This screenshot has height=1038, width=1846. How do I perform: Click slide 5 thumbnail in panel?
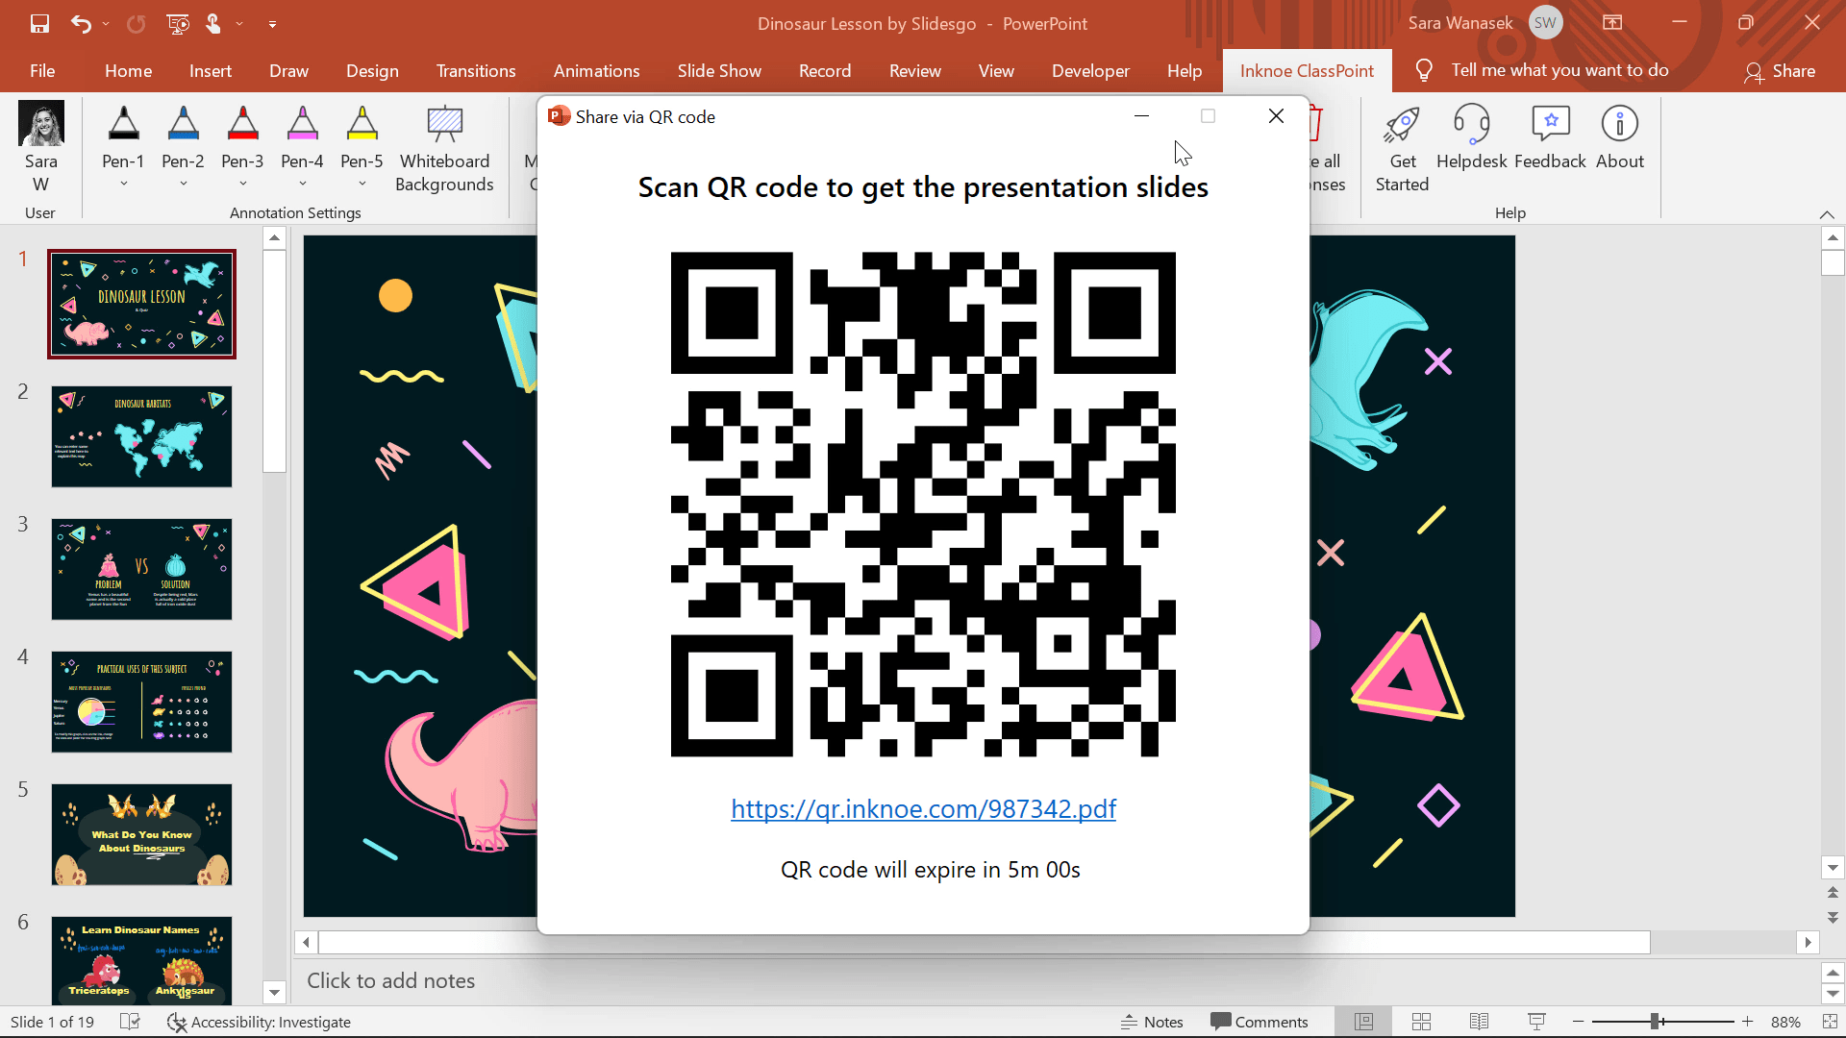142,832
